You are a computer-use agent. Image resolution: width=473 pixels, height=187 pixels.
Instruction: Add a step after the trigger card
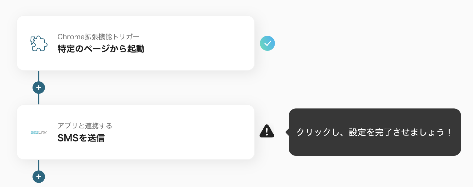click(x=39, y=88)
